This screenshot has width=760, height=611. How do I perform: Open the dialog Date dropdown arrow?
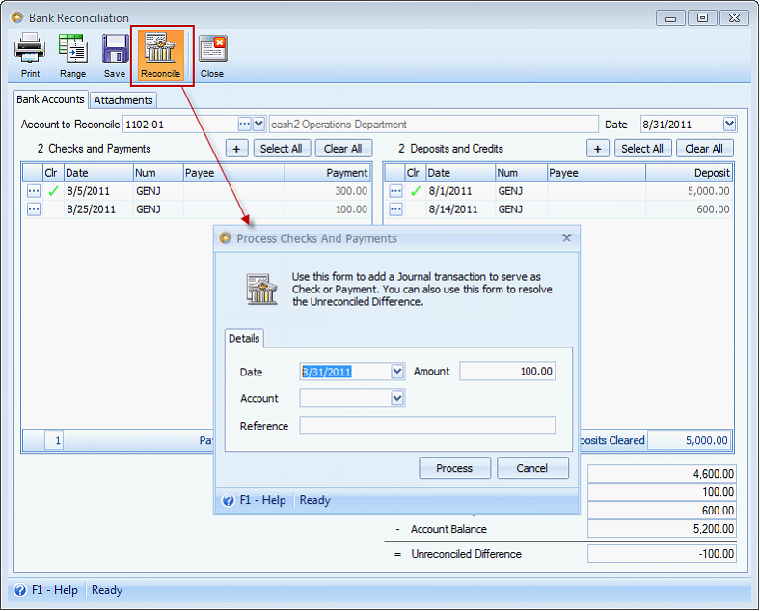coord(397,372)
